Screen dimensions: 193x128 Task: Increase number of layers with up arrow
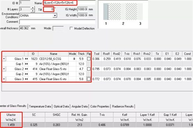33,8
